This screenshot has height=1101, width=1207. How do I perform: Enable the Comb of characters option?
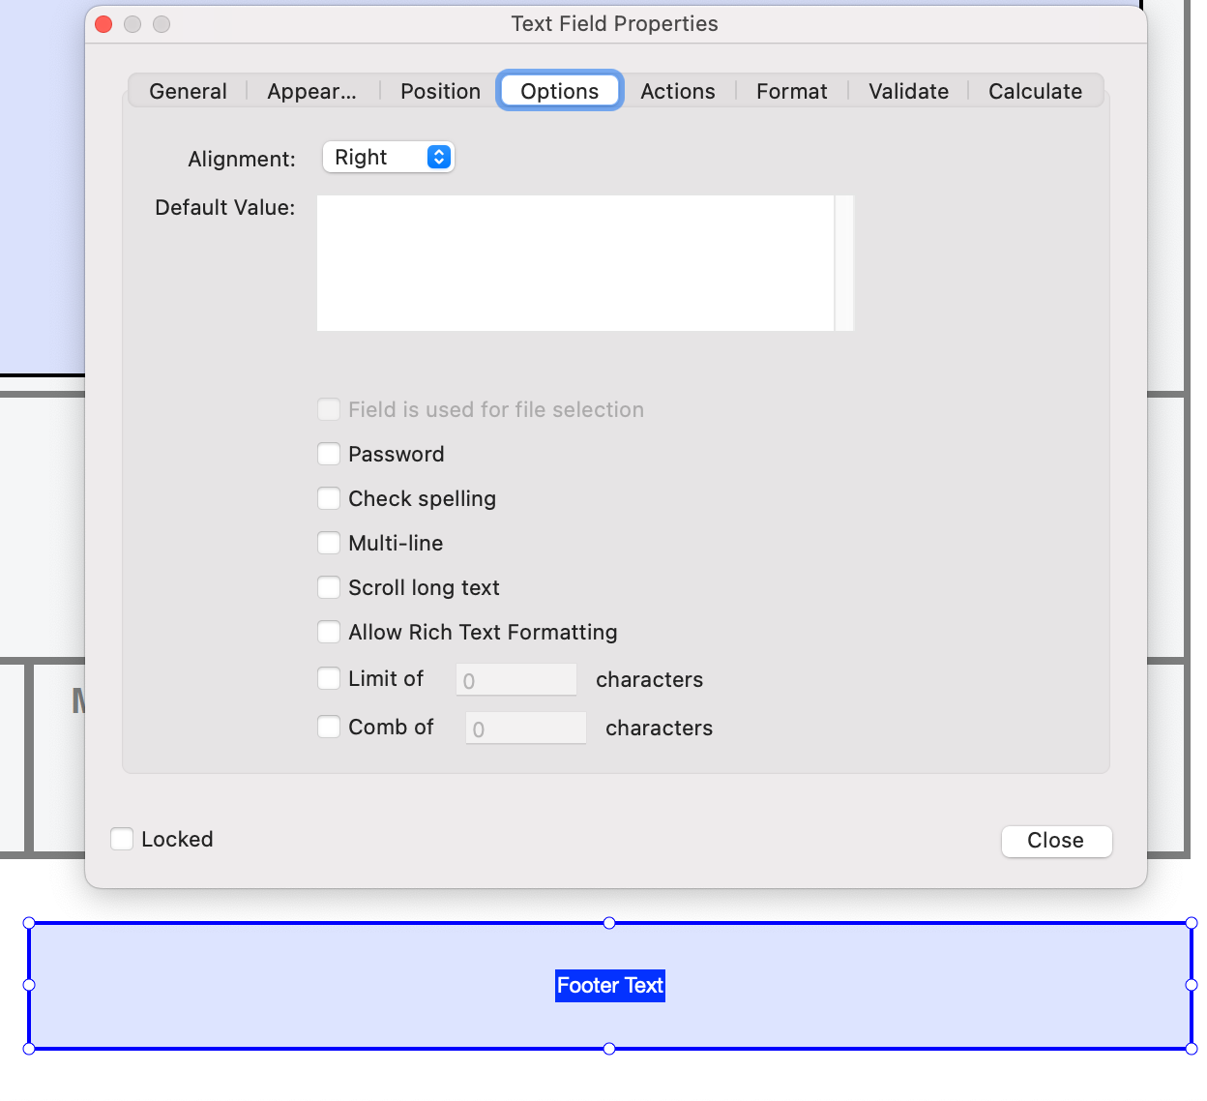[x=329, y=727]
